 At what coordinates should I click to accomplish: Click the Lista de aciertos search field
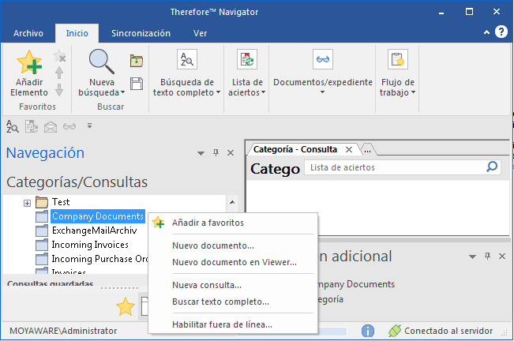[x=395, y=167]
